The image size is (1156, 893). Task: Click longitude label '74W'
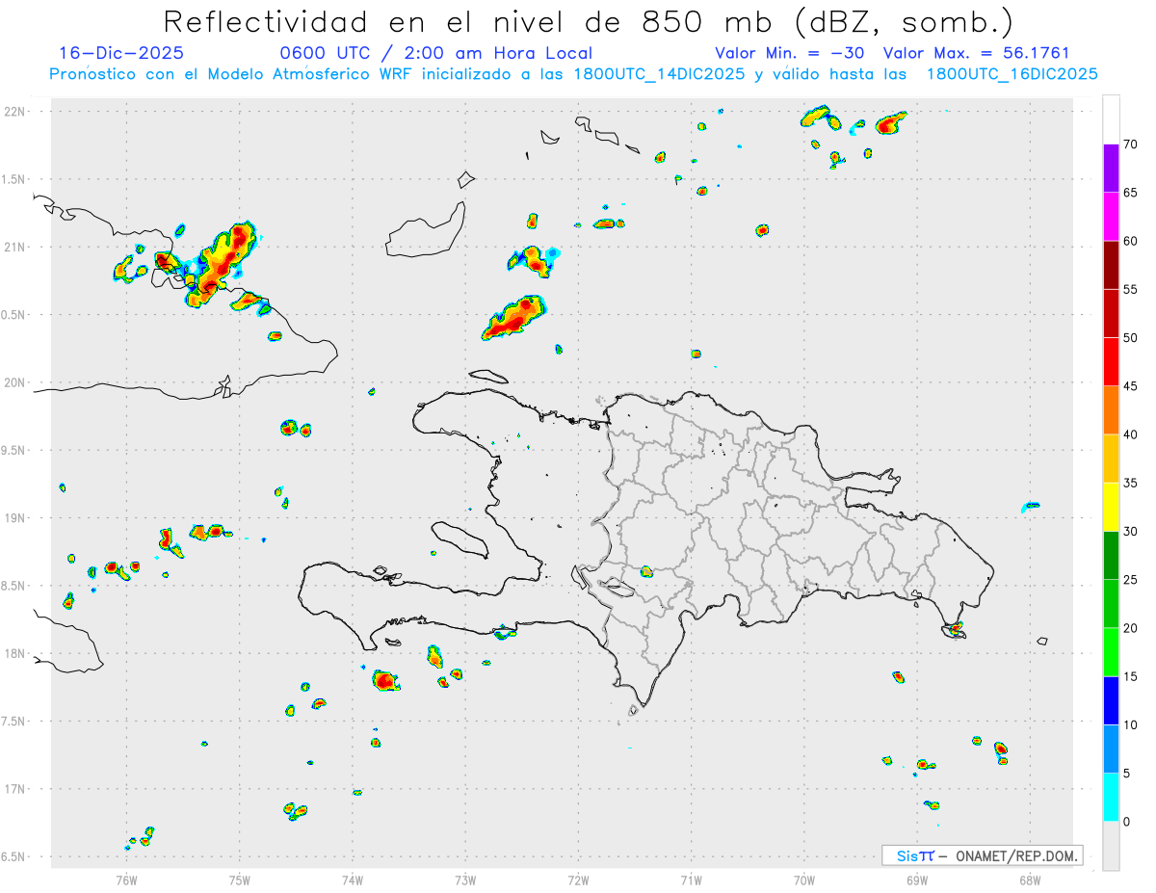[x=353, y=880]
